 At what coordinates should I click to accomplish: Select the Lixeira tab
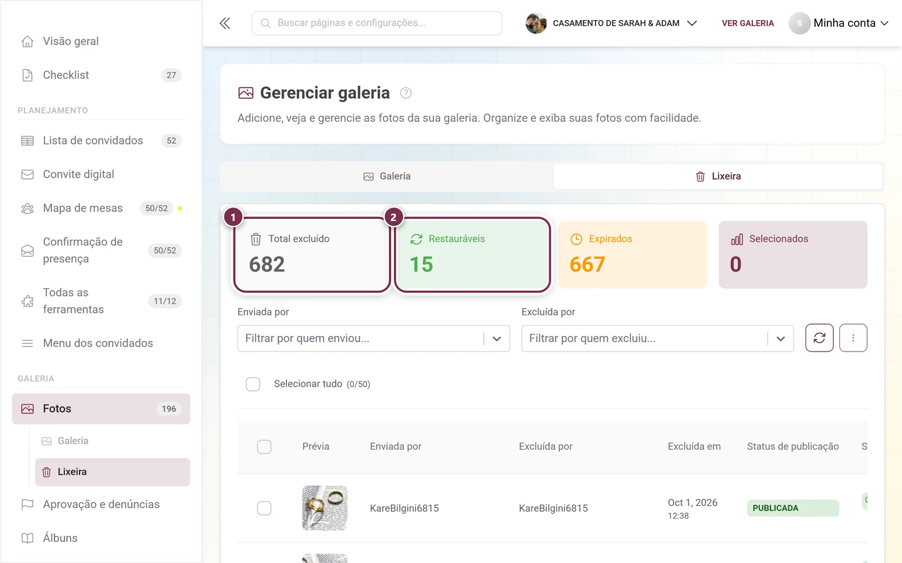coord(718,176)
